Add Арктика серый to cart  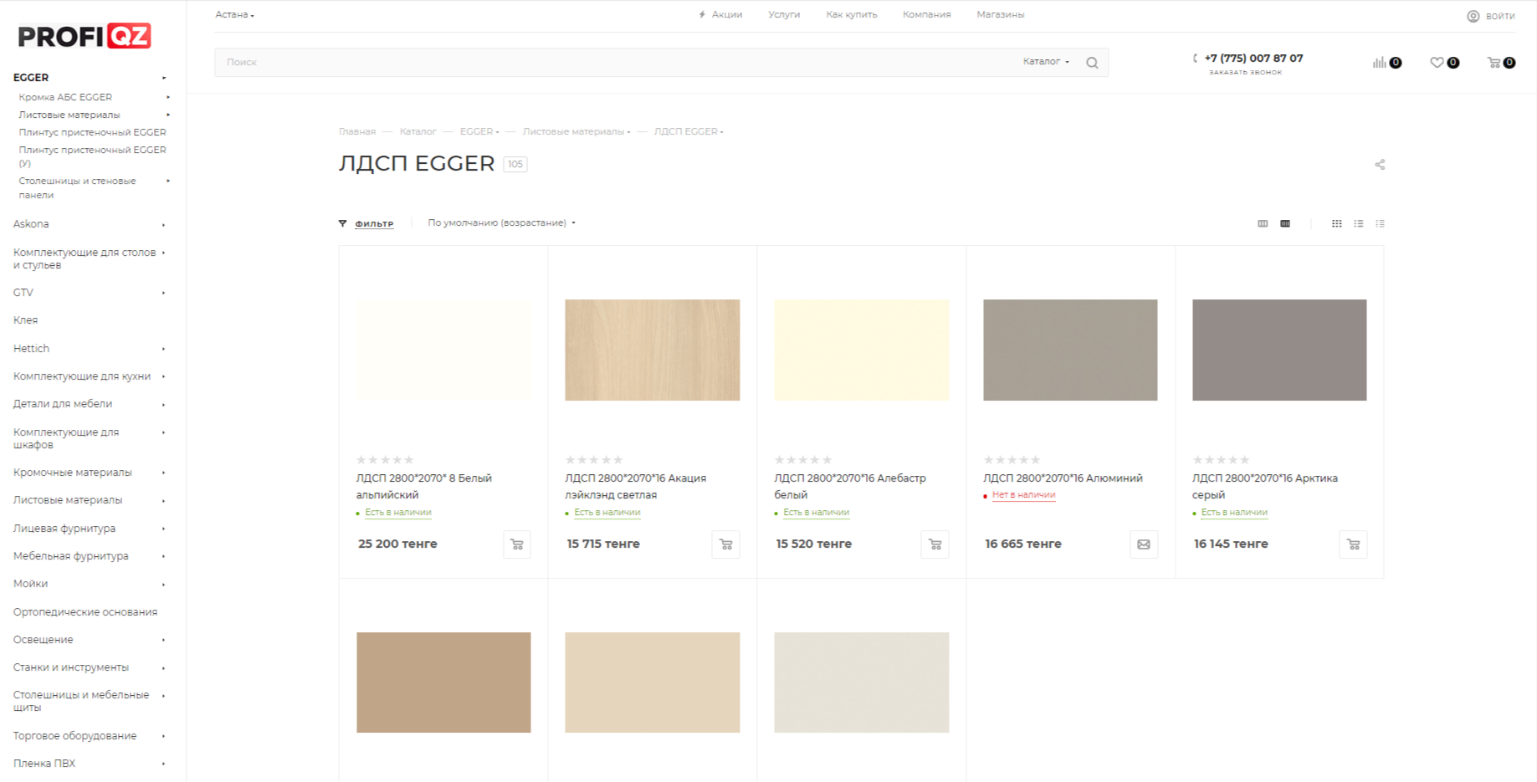point(1353,544)
